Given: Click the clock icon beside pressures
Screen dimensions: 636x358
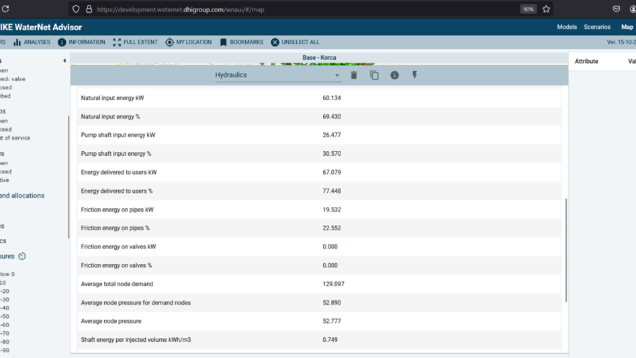Looking at the screenshot, I should 22,256.
